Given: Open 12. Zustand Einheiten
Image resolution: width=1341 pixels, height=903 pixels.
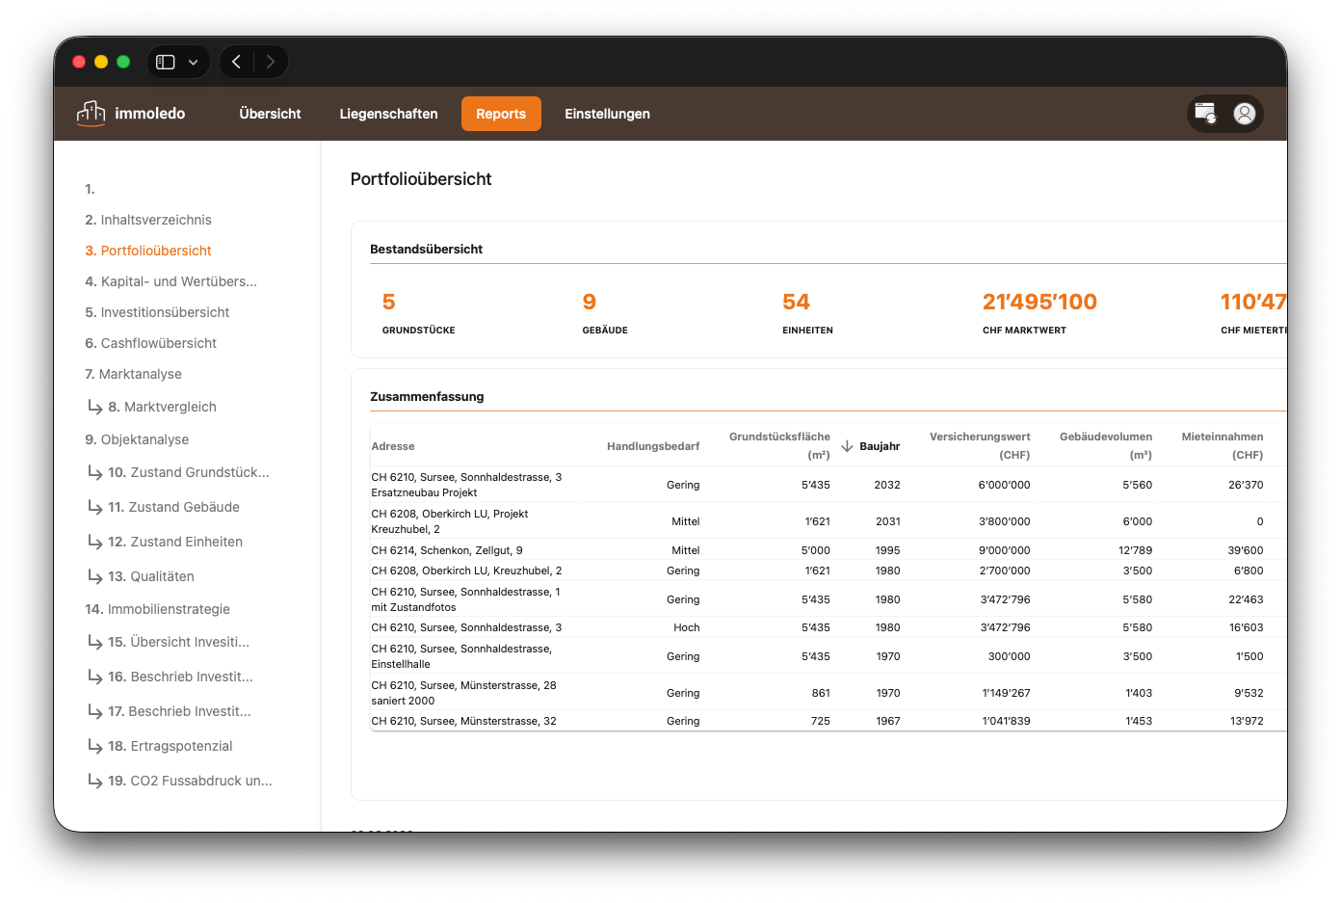Looking at the screenshot, I should click(175, 542).
